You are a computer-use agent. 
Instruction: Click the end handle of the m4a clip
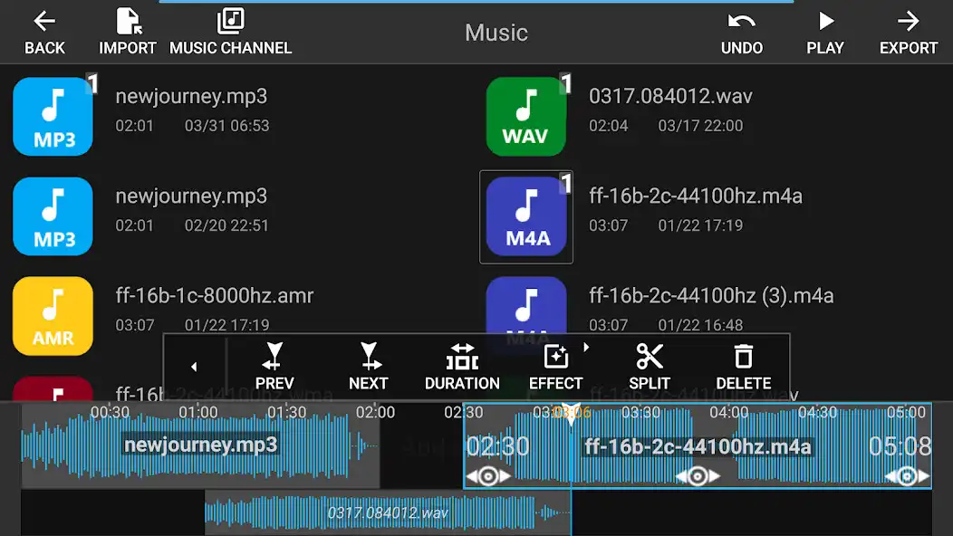point(907,476)
